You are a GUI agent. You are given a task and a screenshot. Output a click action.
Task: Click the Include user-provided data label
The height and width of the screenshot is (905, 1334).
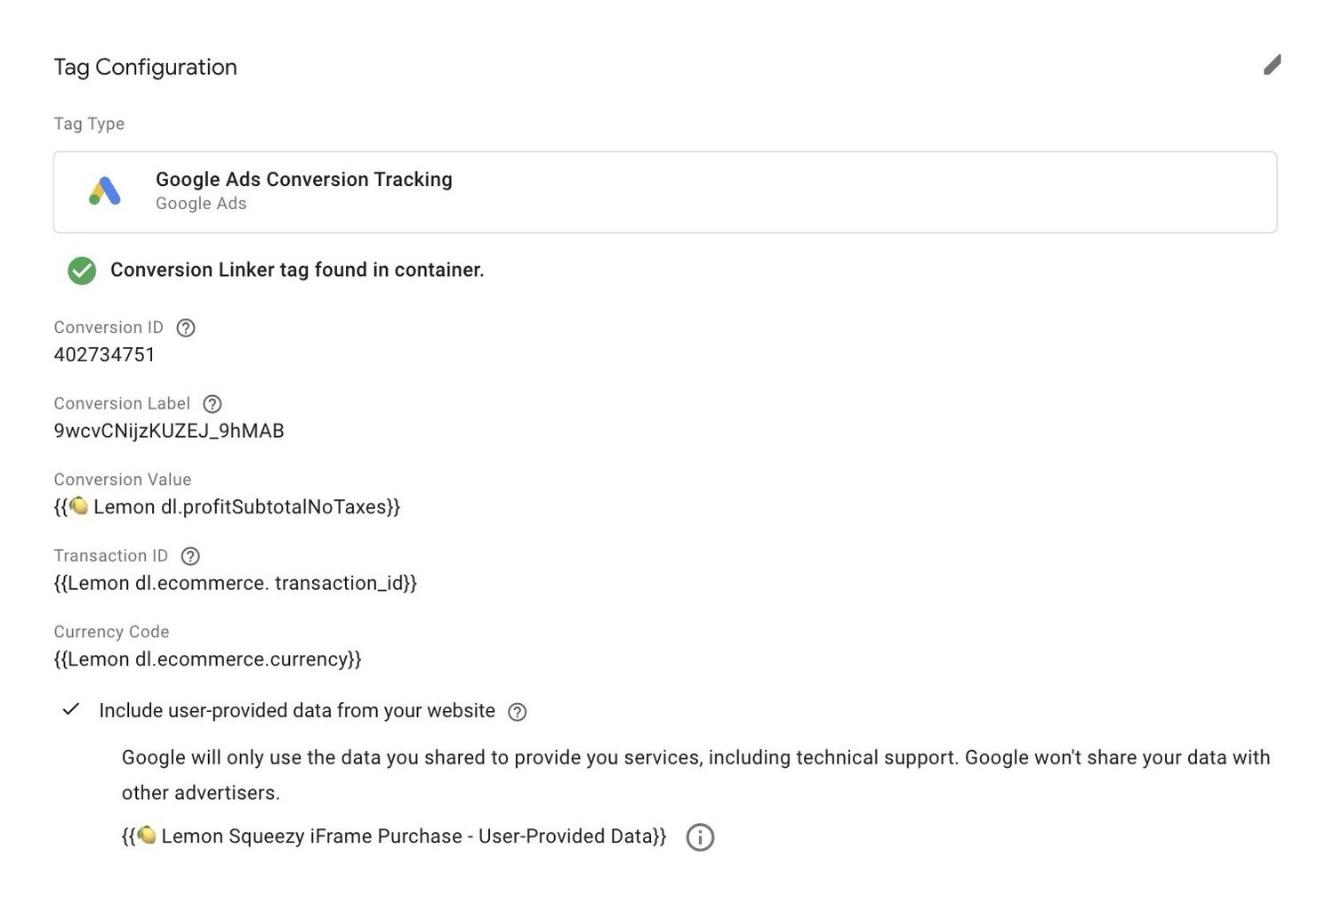tap(297, 710)
